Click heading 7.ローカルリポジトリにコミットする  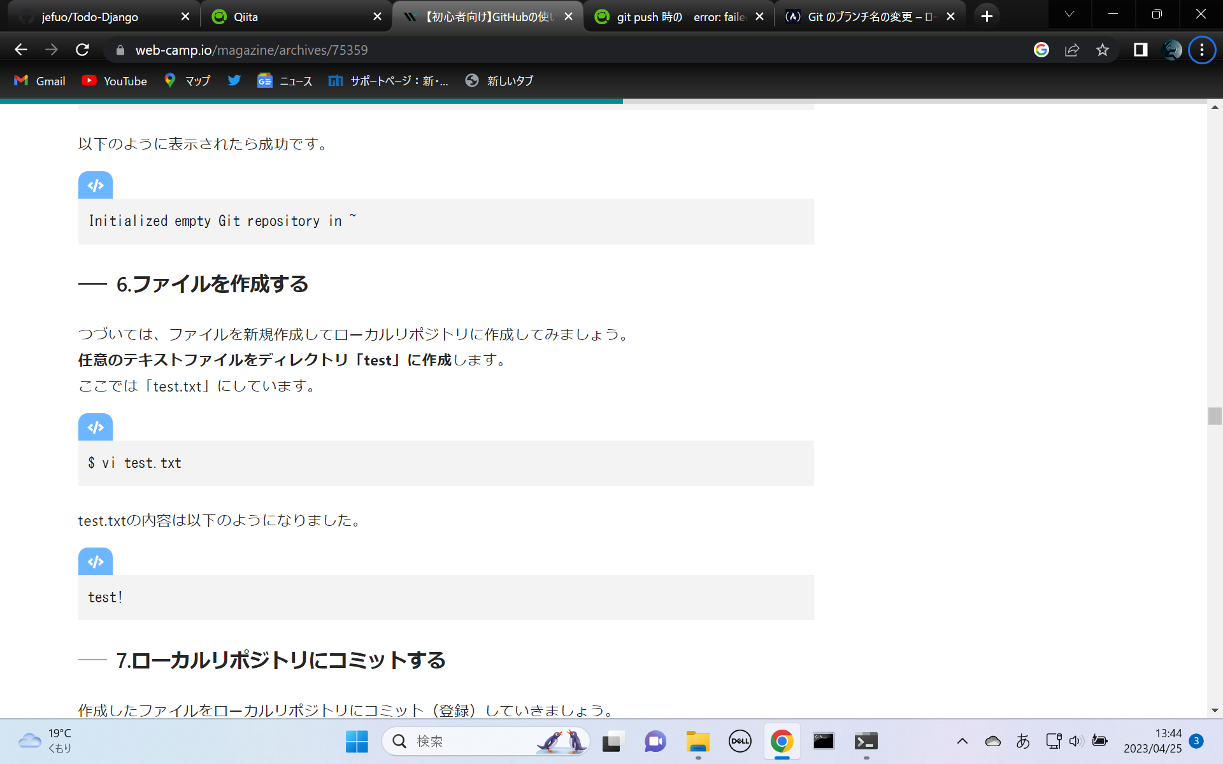click(x=281, y=660)
